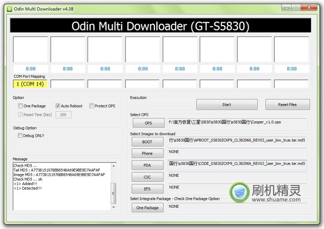Click the Phone image button
This screenshot has height=229, width=324.
[x=147, y=153]
